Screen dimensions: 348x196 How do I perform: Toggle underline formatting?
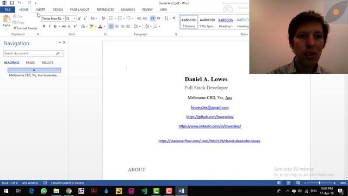pyautogui.click(x=55, y=27)
